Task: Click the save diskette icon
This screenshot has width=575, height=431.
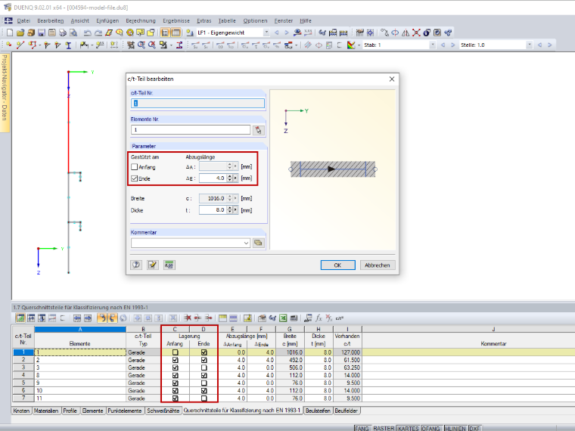Action: coord(42,33)
